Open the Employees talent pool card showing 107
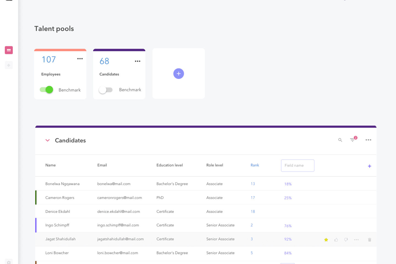Viewport: 396px width, 264px height. (60, 74)
